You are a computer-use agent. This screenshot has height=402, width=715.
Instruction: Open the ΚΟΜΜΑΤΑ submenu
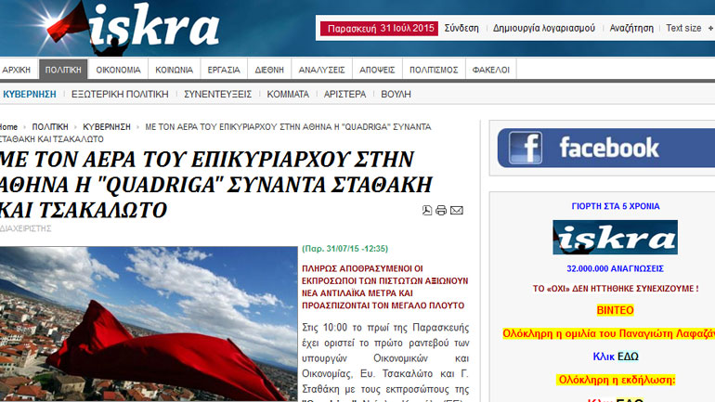(x=288, y=95)
